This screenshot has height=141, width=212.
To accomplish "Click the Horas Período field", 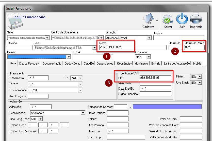I will click(x=118, y=113).
